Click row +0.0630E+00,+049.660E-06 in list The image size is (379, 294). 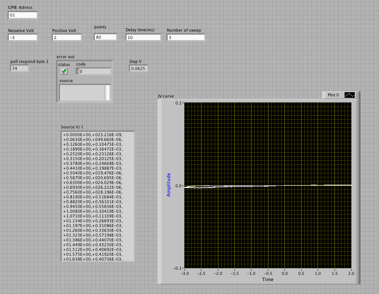93,139
